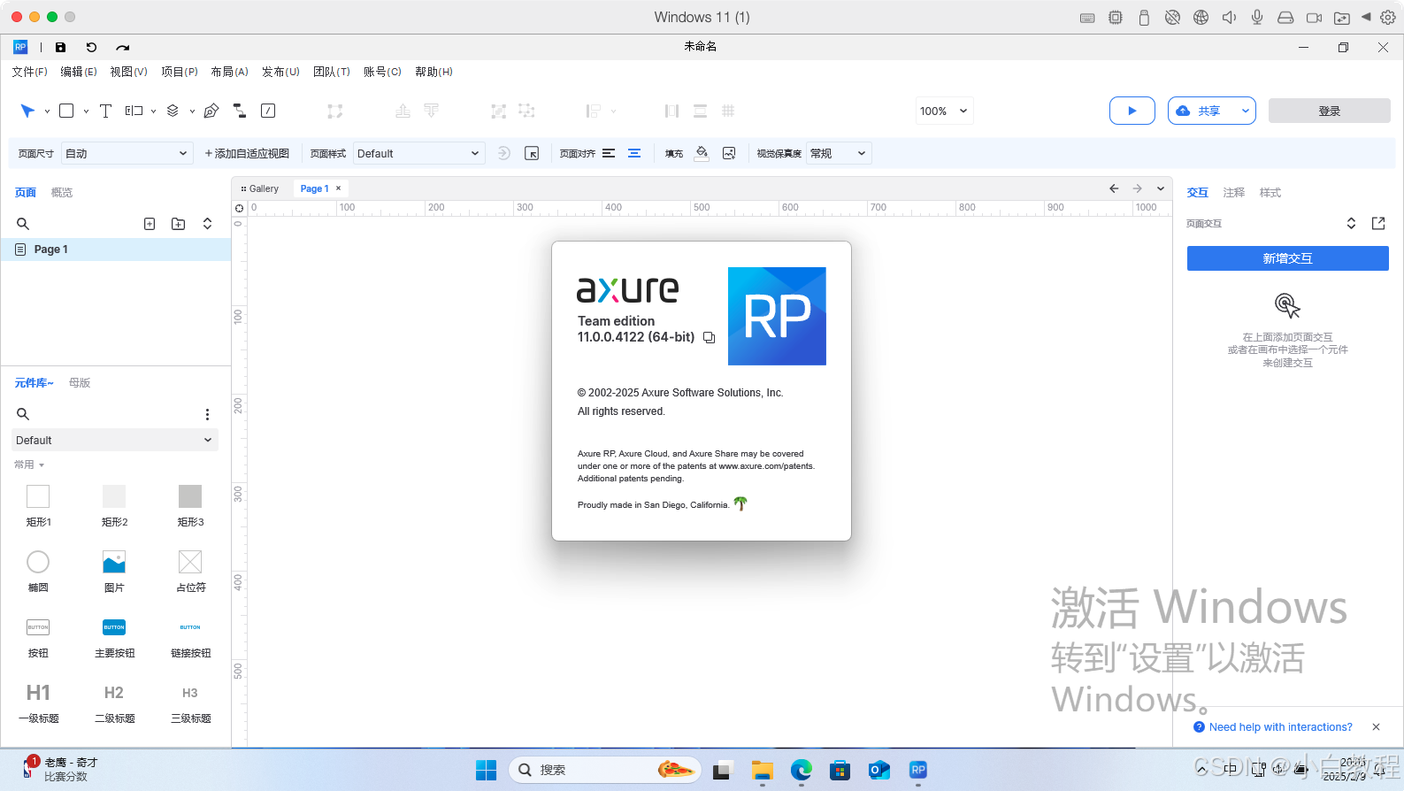1404x791 pixels.
Task: Click the page style manage icon
Action: [x=532, y=153]
